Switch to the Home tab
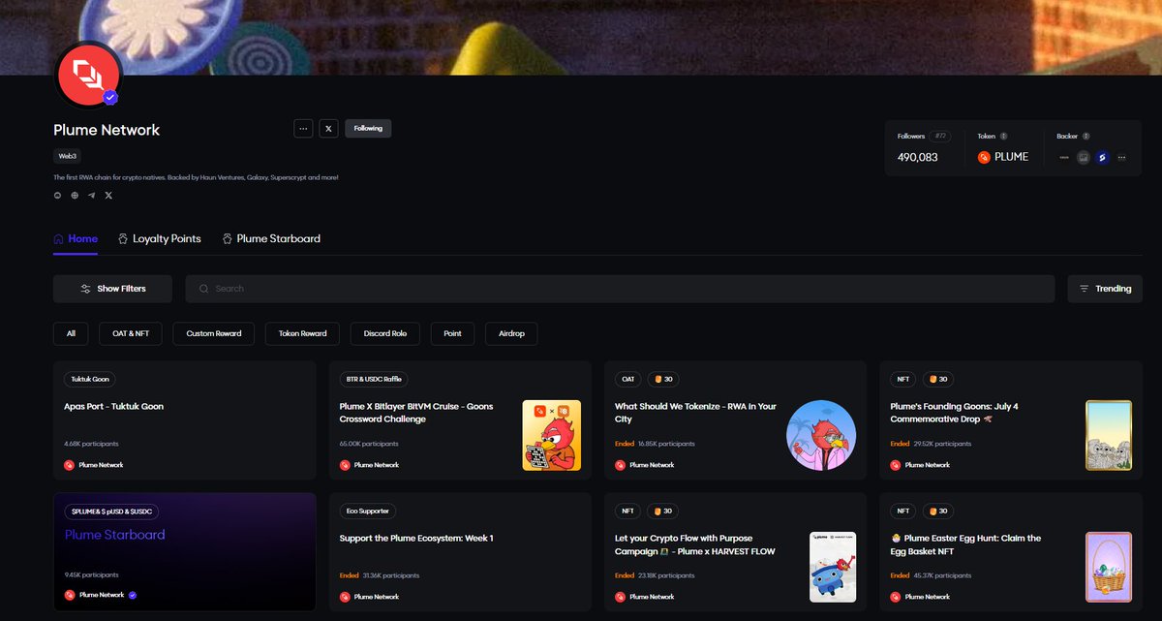The height and width of the screenshot is (621, 1162). (76, 238)
